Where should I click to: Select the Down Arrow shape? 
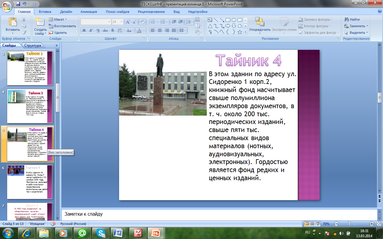click(234, 26)
